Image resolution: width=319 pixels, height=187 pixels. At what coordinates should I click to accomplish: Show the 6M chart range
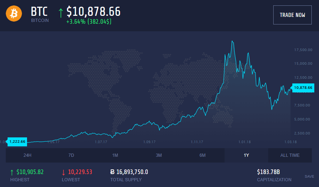point(203,155)
